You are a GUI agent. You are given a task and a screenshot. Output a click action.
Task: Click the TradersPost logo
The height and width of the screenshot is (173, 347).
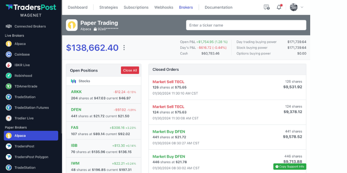click(31, 7)
